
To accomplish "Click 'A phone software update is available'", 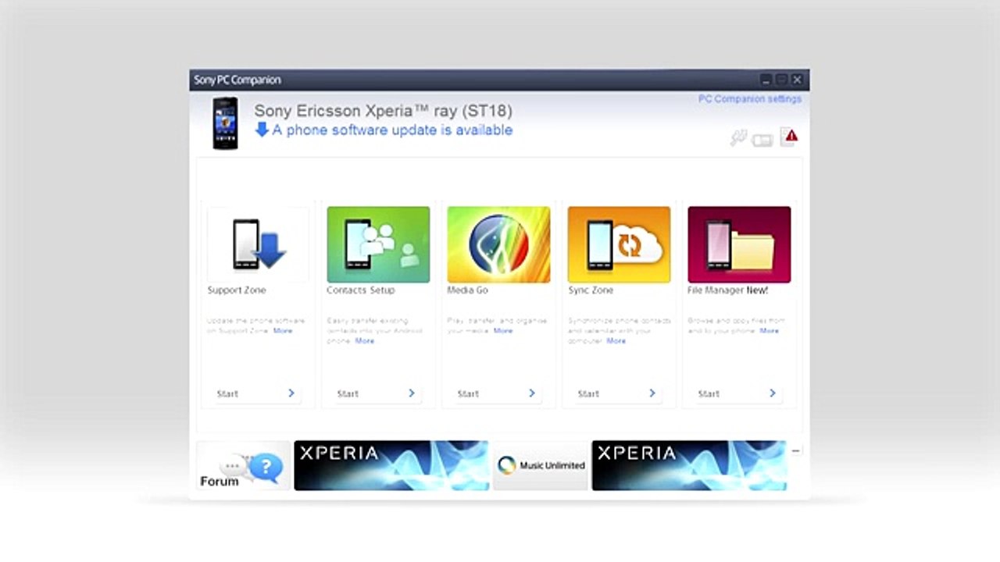I will click(x=392, y=130).
